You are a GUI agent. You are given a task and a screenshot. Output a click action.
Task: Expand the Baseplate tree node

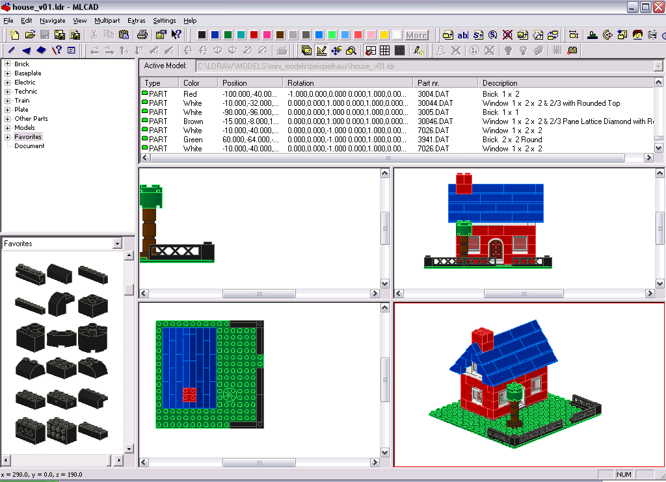(7, 73)
